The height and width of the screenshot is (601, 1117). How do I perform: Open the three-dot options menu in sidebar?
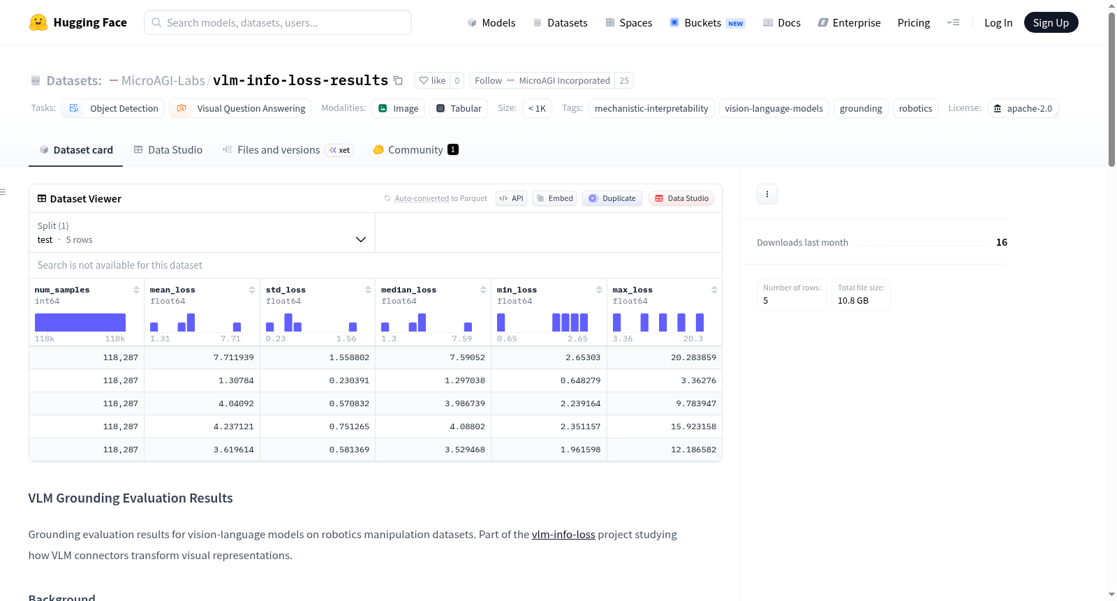click(767, 194)
